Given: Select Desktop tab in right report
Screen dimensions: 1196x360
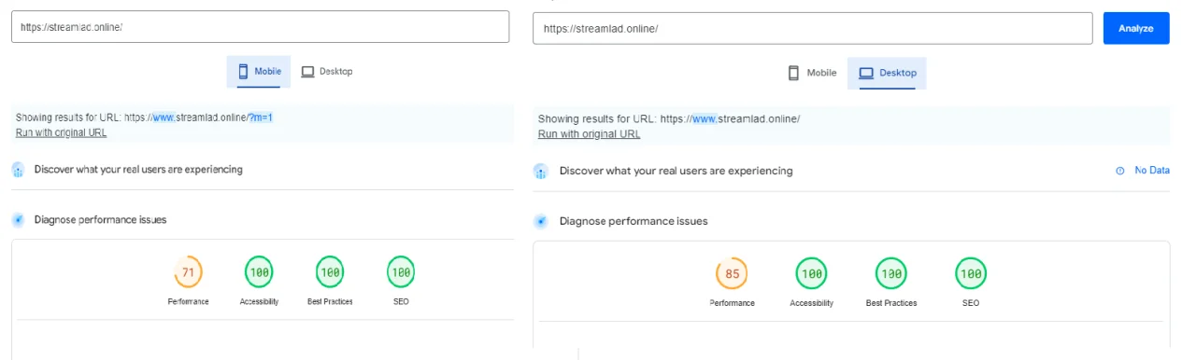Looking at the screenshot, I should click(887, 73).
